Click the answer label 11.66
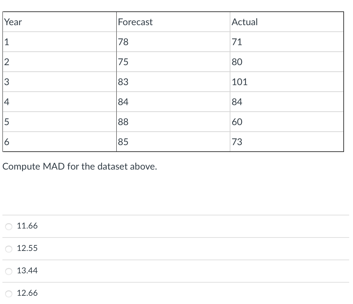The height and width of the screenshot is (304, 353). [27, 226]
